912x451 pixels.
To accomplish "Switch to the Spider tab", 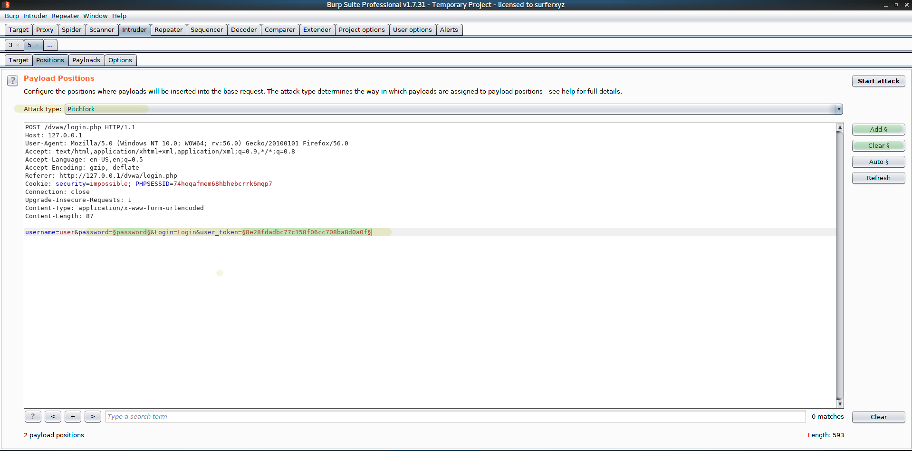I will [71, 30].
